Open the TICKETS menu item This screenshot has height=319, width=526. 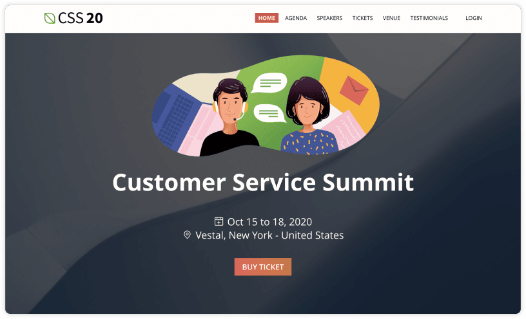coord(362,18)
